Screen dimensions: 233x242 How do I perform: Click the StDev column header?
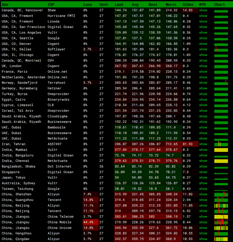(x=188, y=4)
